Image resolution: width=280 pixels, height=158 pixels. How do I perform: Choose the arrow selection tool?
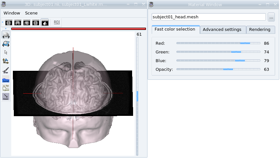(x=6, y=52)
